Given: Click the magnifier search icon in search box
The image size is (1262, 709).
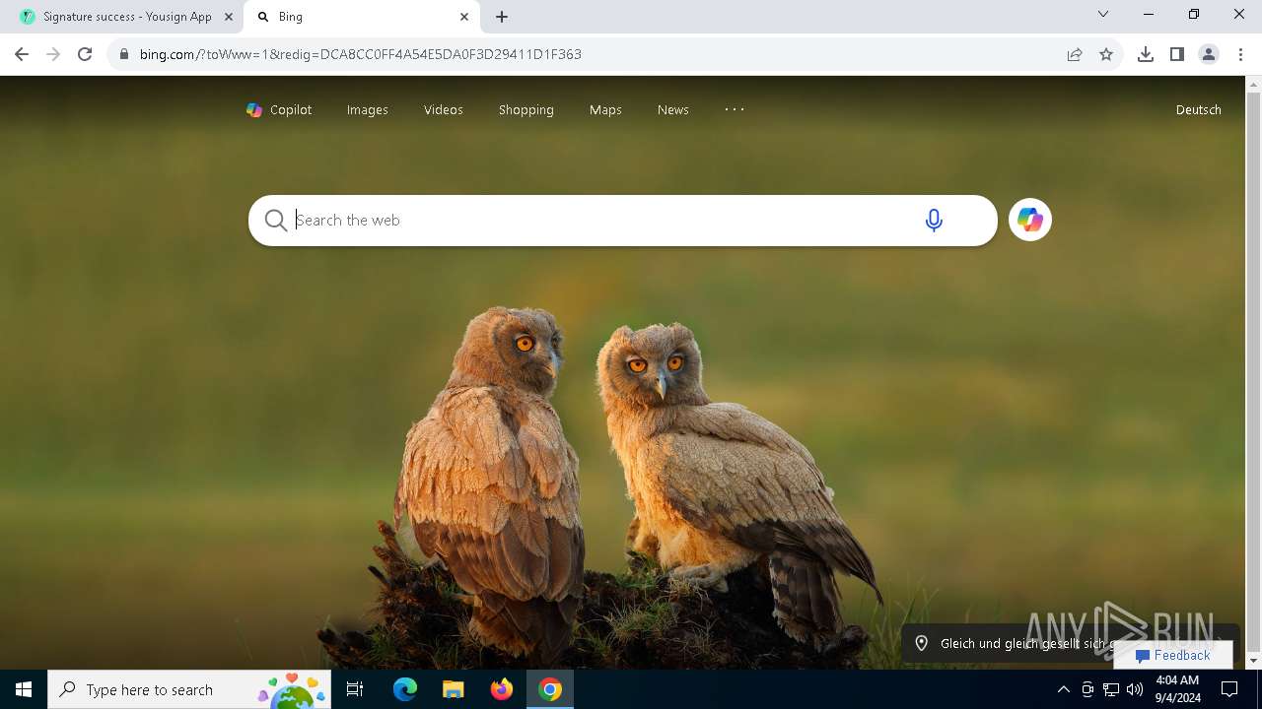Looking at the screenshot, I should point(276,221).
